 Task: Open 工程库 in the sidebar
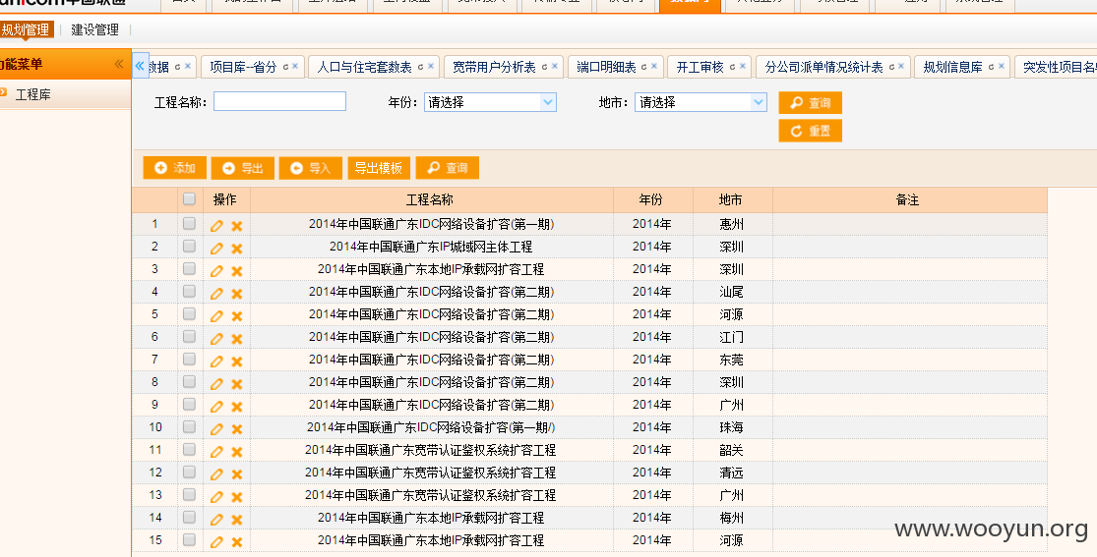(x=32, y=94)
